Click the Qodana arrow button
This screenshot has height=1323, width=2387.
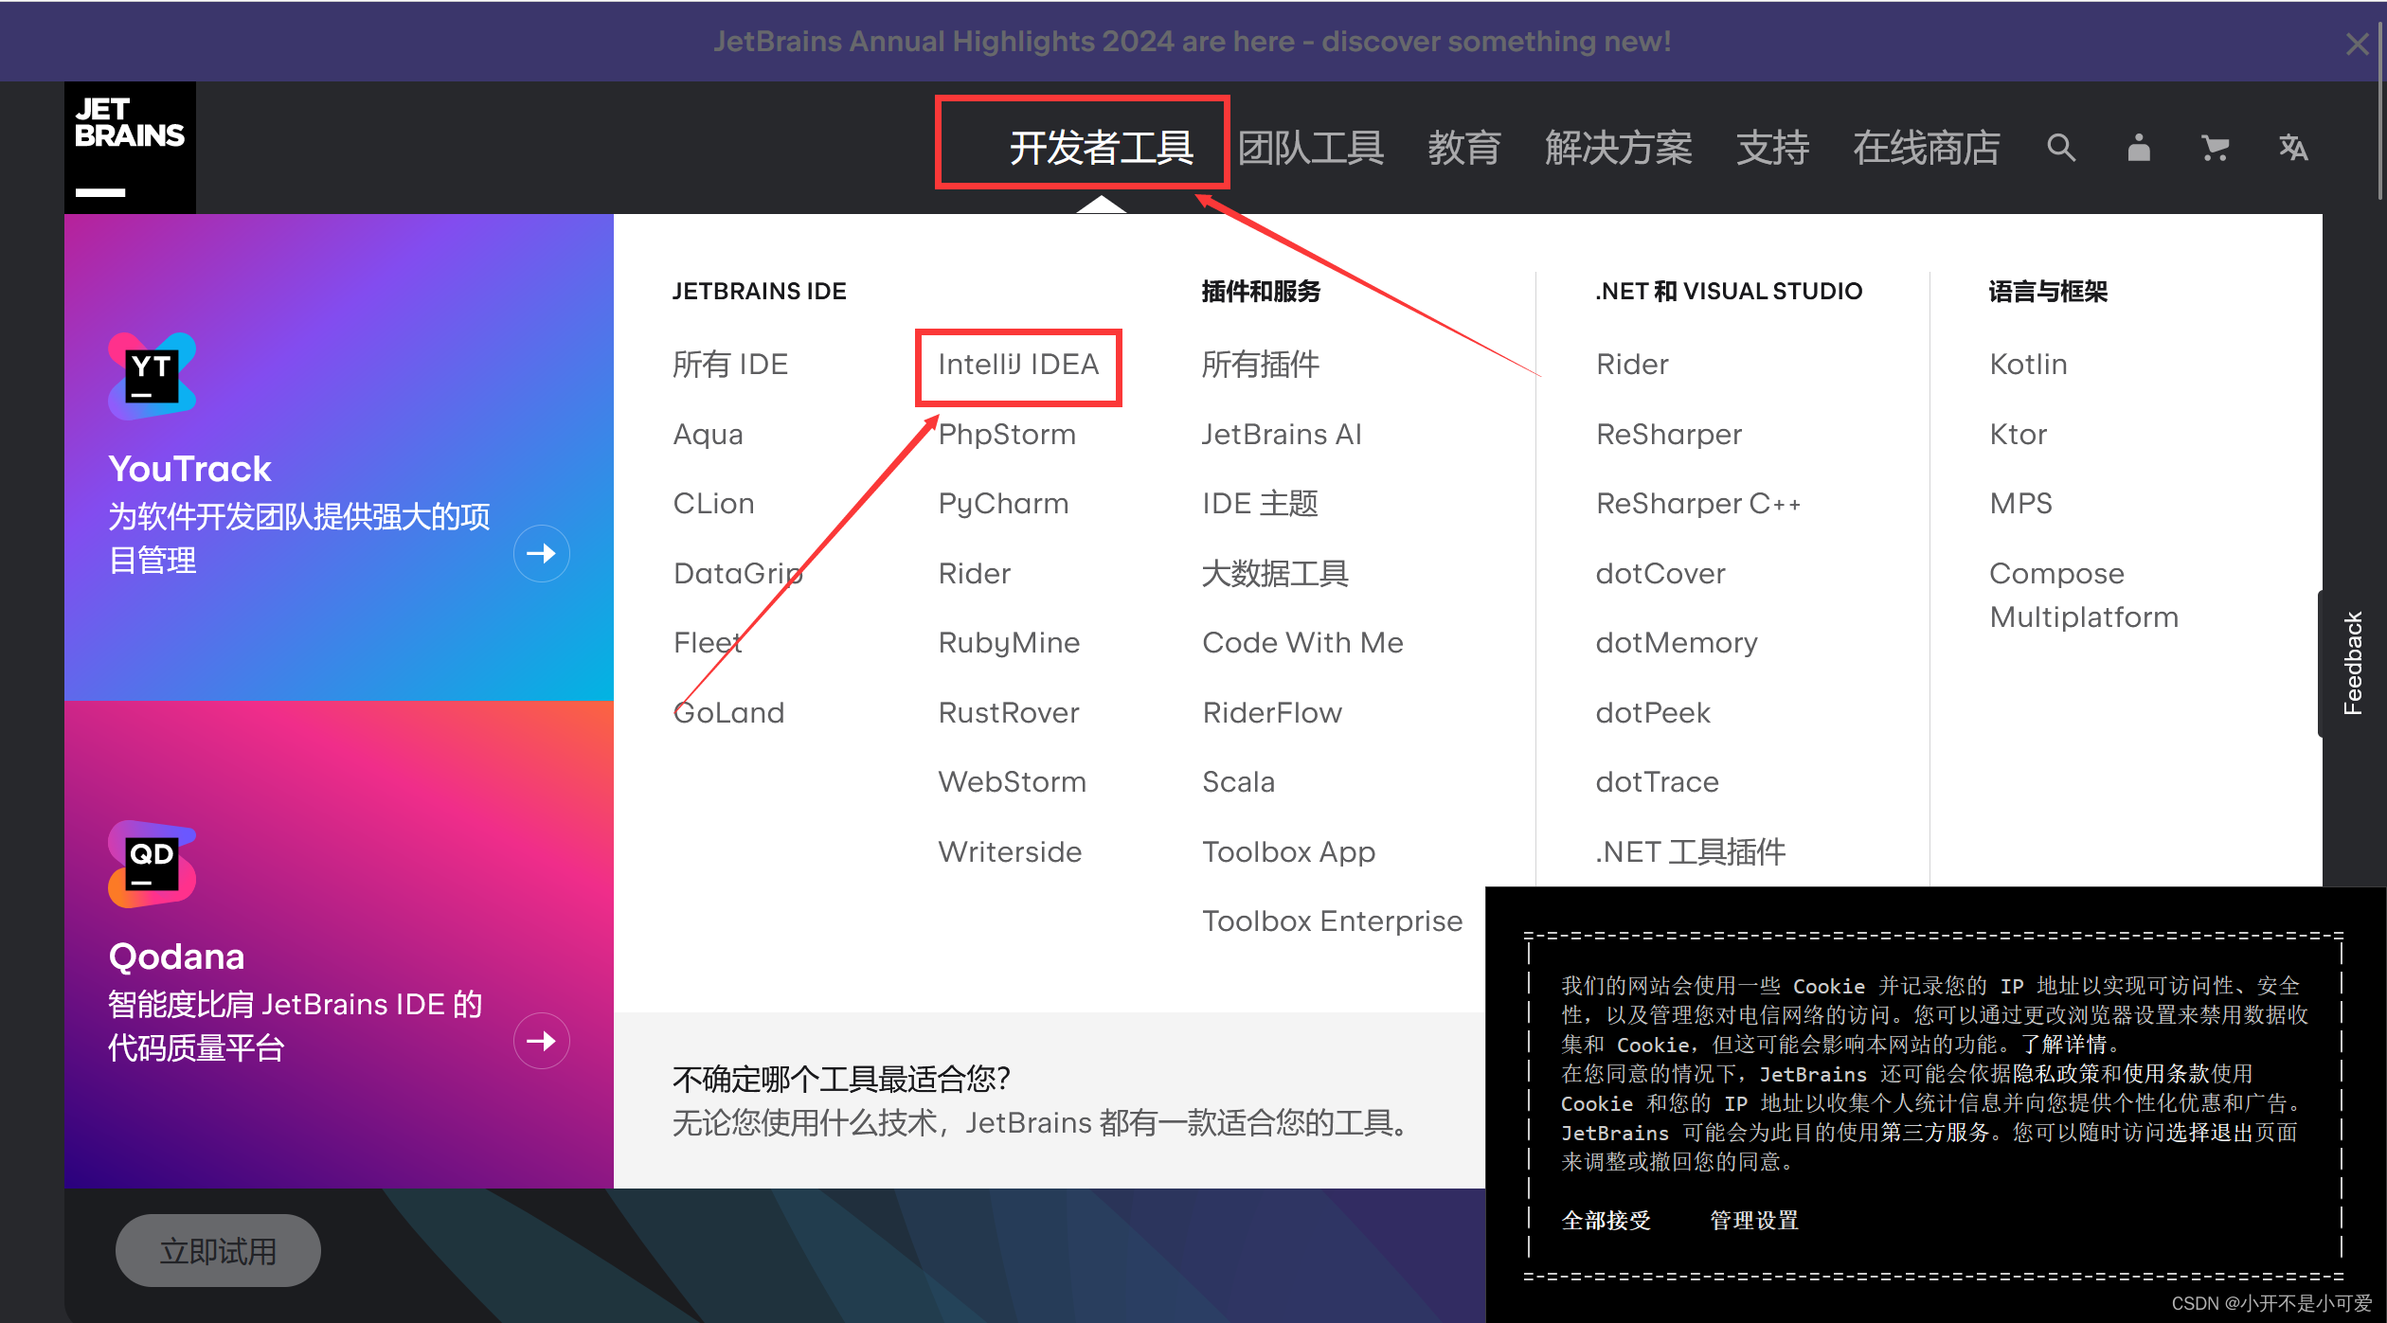point(541,1041)
